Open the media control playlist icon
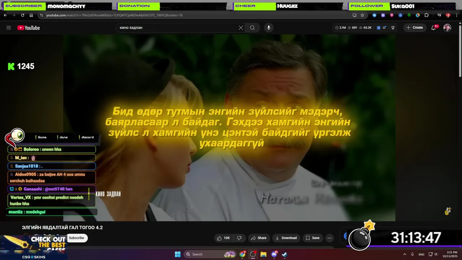Viewport: 462px width, 260px height. [x=439, y=15]
